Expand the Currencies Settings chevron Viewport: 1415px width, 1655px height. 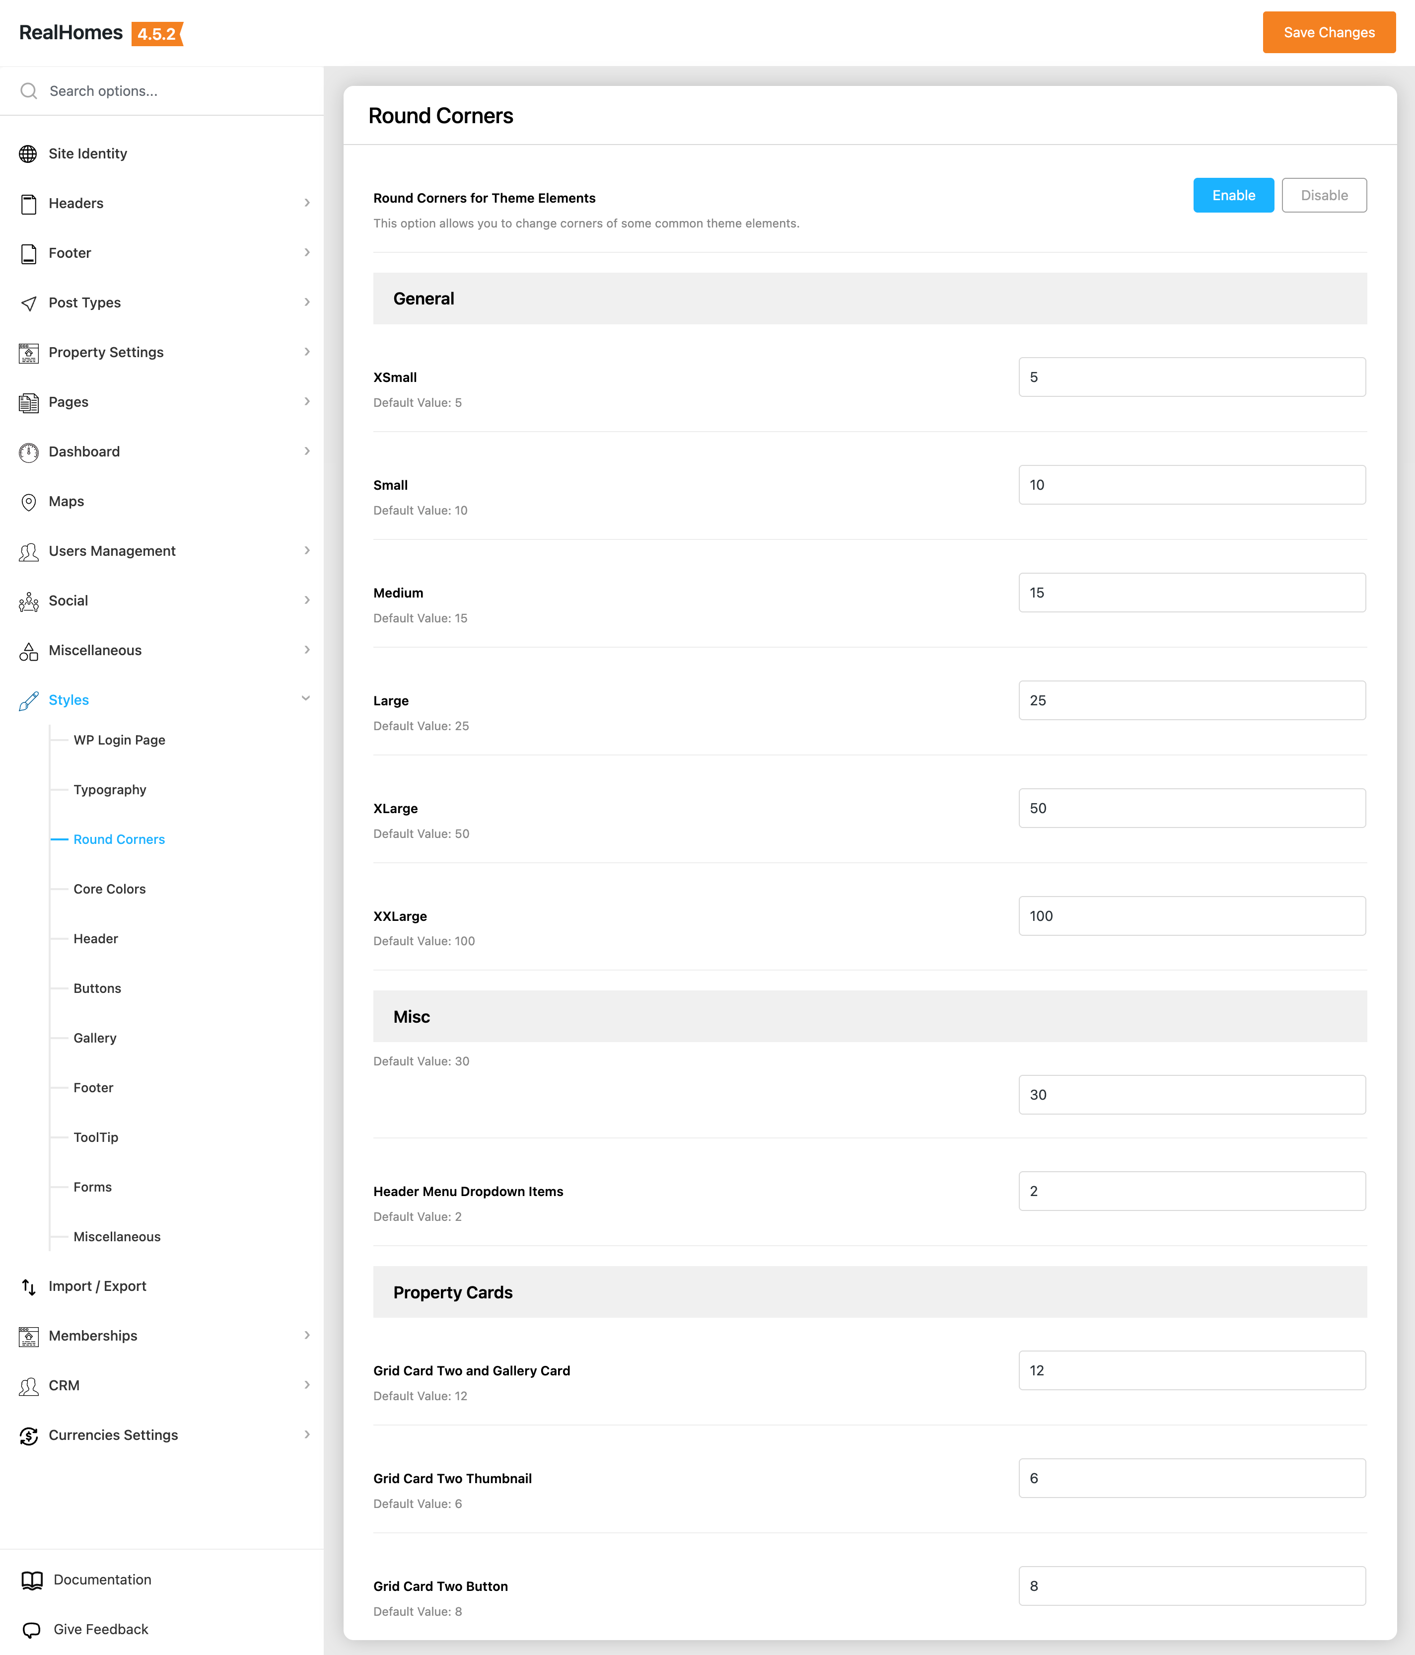(307, 1434)
